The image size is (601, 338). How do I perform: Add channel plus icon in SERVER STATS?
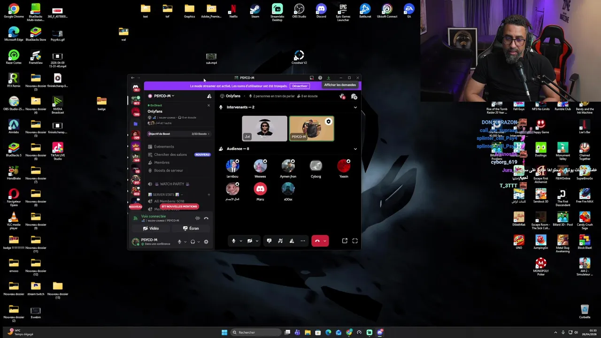(209, 194)
